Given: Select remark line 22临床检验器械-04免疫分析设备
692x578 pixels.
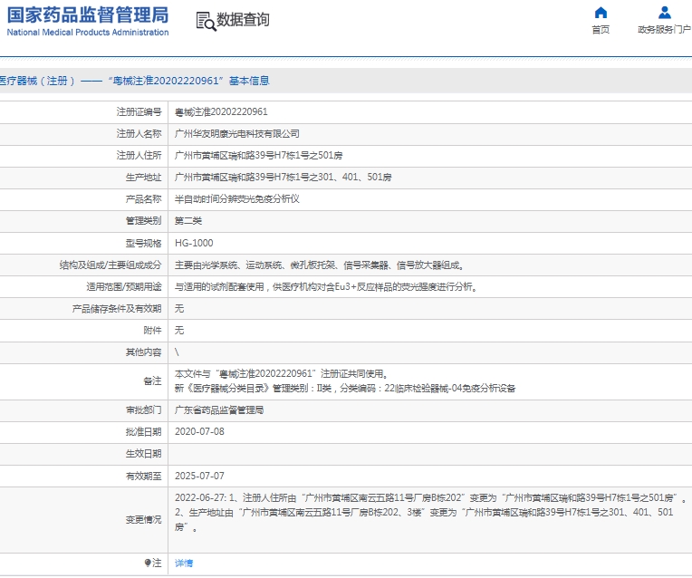Looking at the screenshot, I should (345, 389).
